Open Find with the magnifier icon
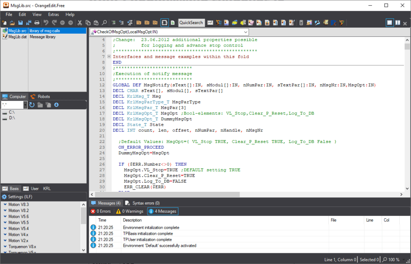 (104, 23)
